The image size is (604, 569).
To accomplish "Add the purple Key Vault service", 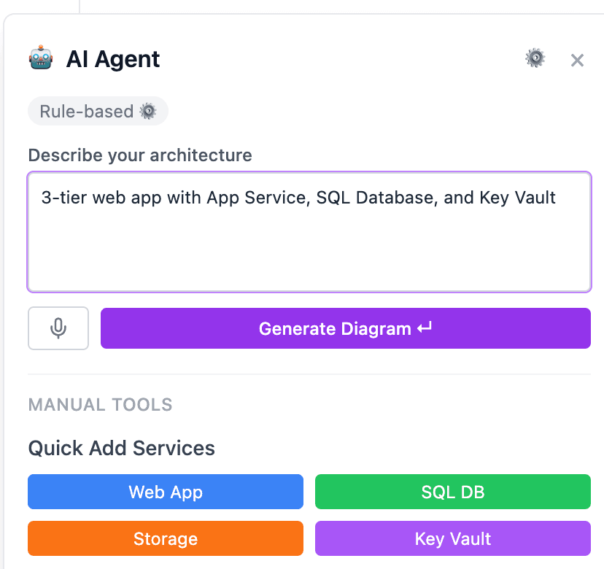I will (452, 539).
